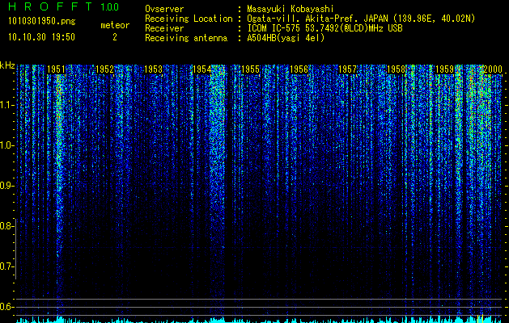Click the date 10.10.30 19:50
Viewport: 509px width, 323px height.
[41, 37]
